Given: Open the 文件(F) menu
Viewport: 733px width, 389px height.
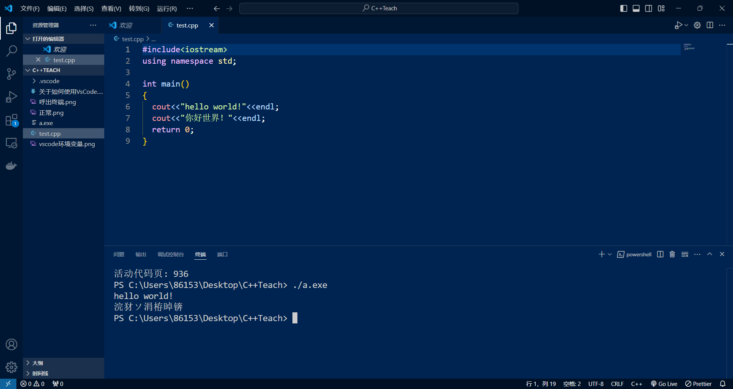Looking at the screenshot, I should pyautogui.click(x=30, y=8).
